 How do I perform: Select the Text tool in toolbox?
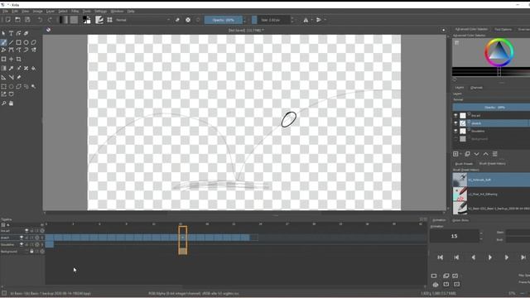(x=11, y=33)
